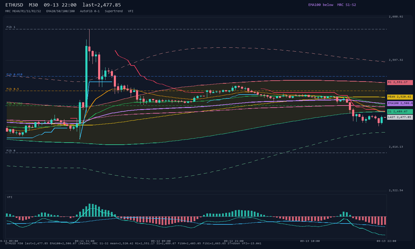Click the Fib 0.5 level label
This screenshot has width=415, height=249.
coord(13,89)
